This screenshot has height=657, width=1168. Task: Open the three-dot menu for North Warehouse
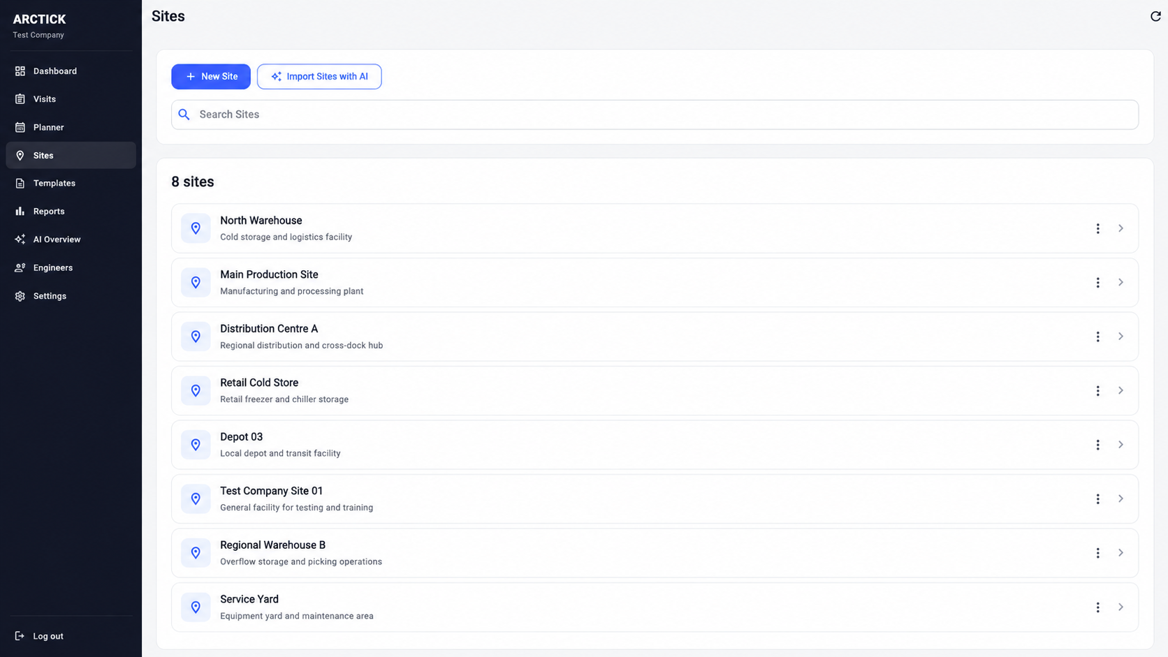(1097, 228)
